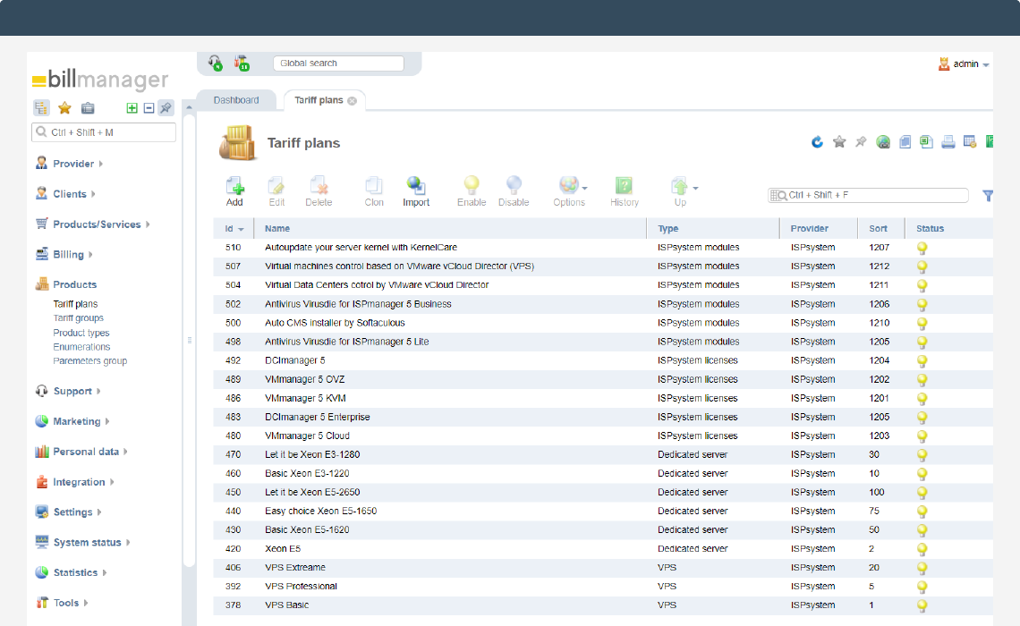Click the Edit toolbar button

click(277, 191)
